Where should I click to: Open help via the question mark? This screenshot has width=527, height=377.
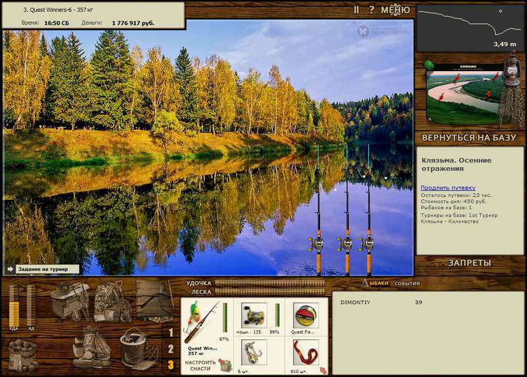pyautogui.click(x=372, y=10)
